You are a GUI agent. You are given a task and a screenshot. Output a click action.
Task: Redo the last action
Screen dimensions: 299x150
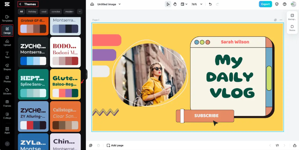click(x=217, y=4)
